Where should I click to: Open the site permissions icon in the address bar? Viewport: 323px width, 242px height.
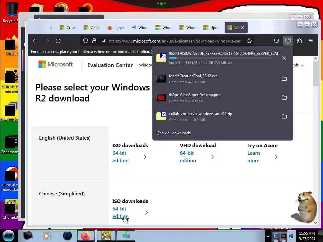(x=103, y=41)
